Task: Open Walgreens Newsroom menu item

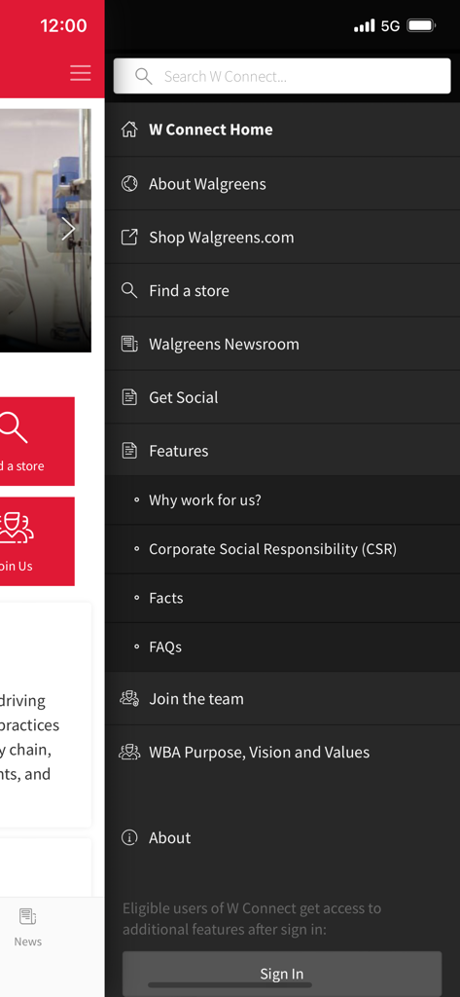Action: (x=282, y=344)
